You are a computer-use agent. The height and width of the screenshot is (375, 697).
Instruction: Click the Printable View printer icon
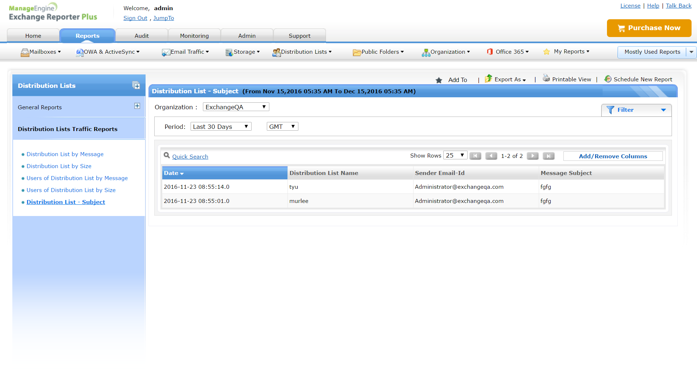pos(546,78)
